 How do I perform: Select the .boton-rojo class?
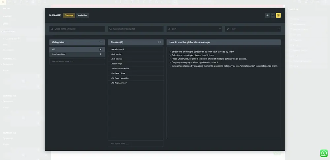(x=135, y=64)
